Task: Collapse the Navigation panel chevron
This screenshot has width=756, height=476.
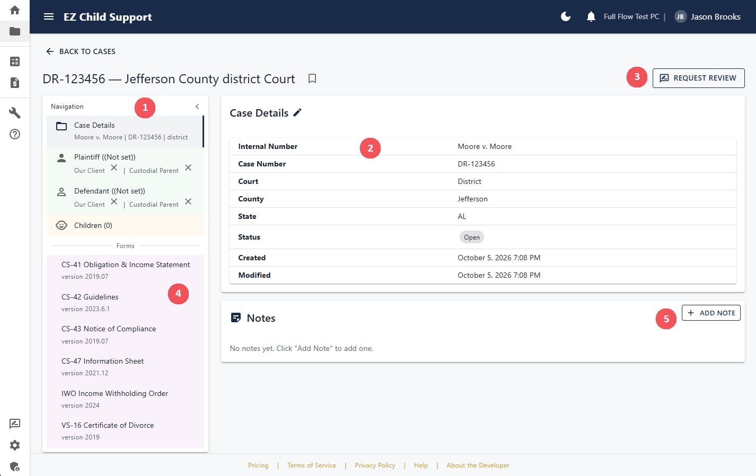Action: click(x=197, y=107)
